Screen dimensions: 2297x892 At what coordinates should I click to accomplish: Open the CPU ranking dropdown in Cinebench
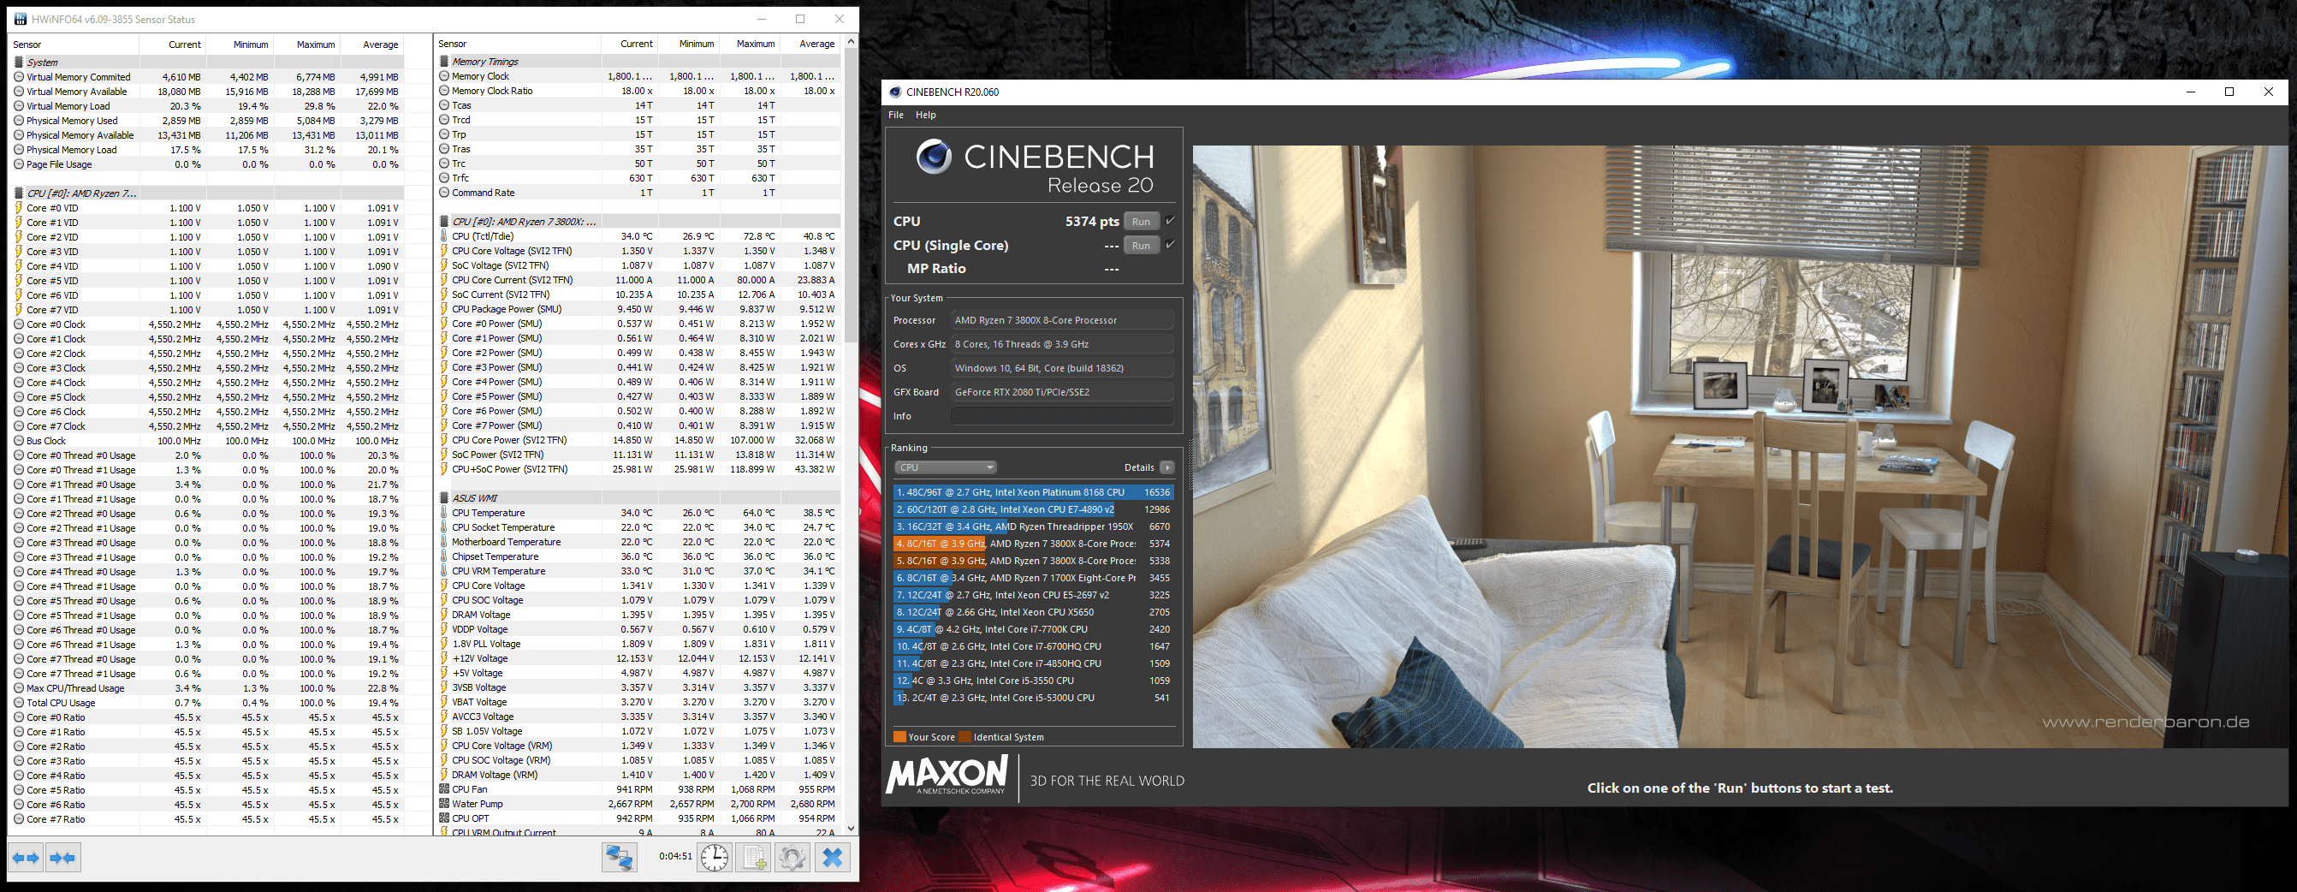[945, 467]
